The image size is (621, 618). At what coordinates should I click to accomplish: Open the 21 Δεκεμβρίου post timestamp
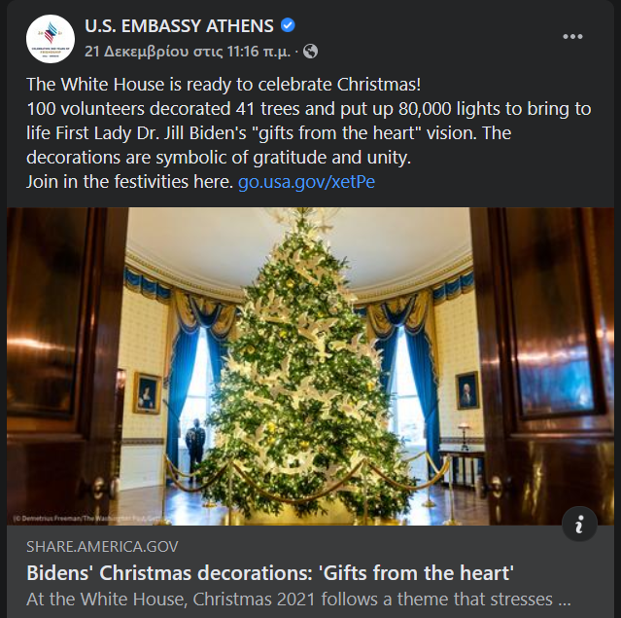click(x=188, y=52)
